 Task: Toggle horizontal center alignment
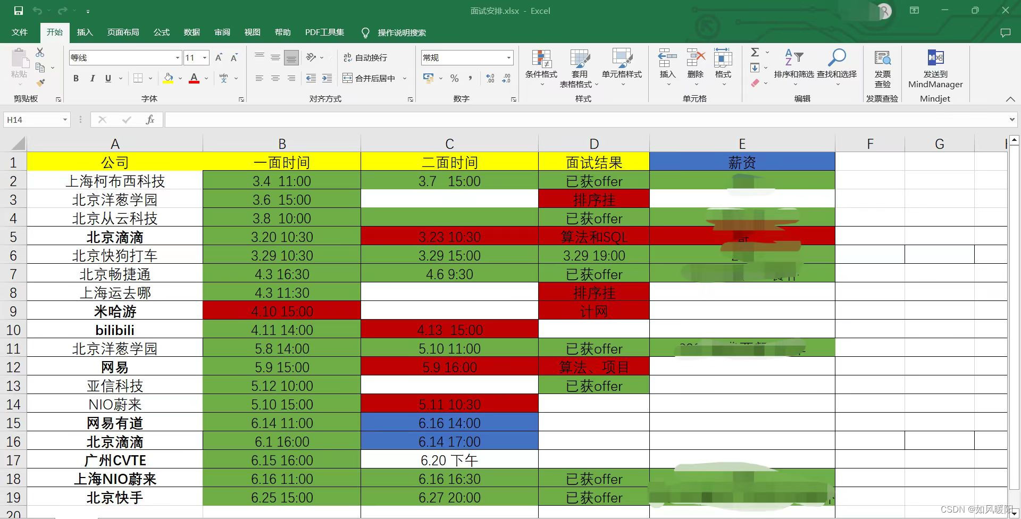(275, 78)
